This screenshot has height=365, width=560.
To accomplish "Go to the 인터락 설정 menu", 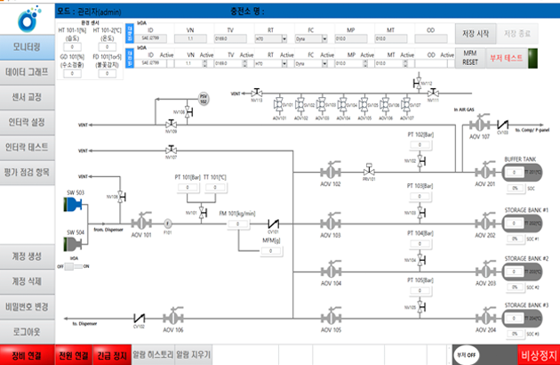I will 27,121.
